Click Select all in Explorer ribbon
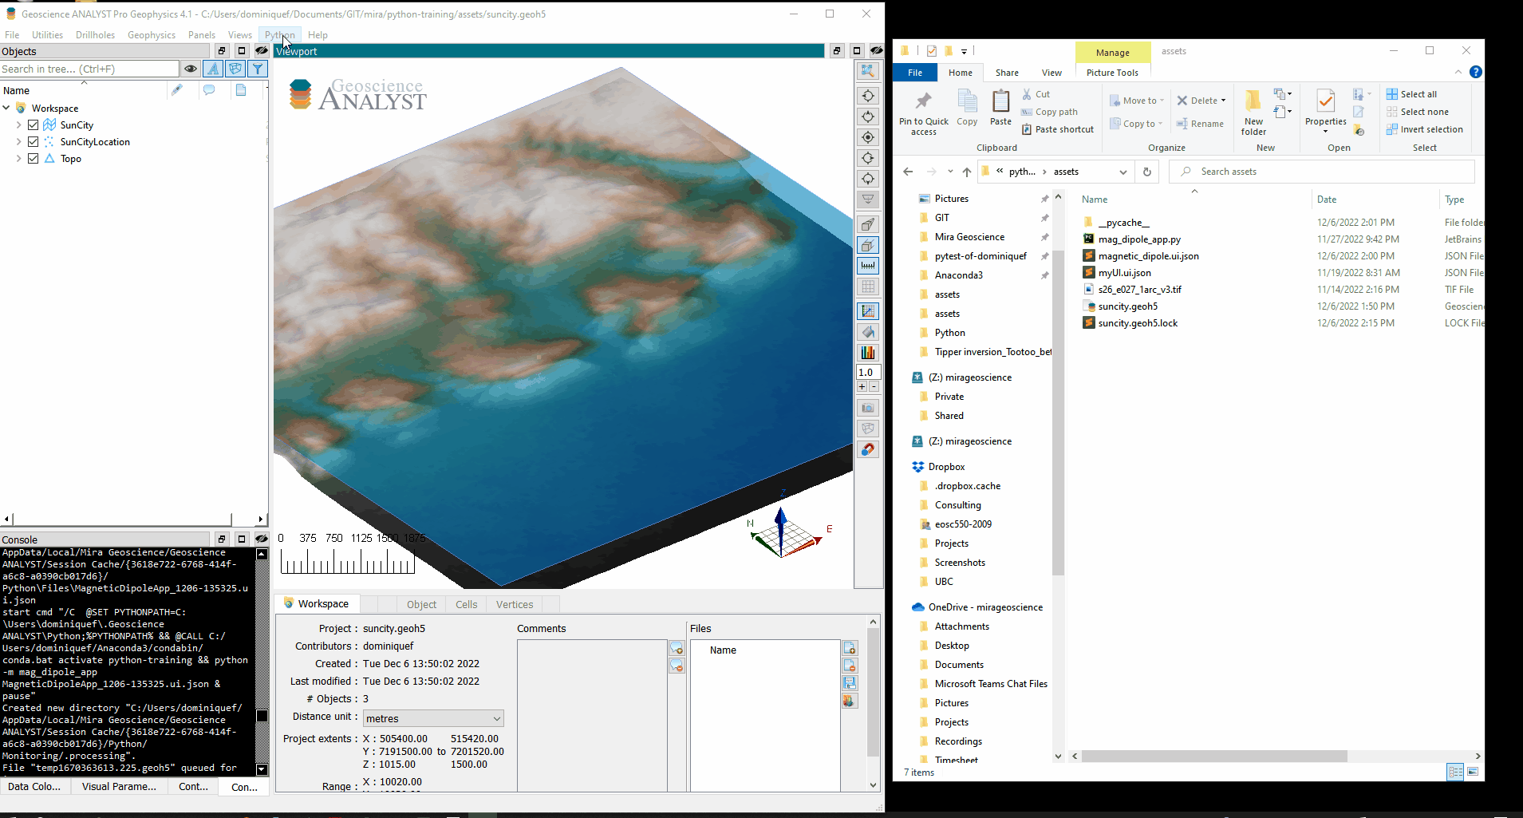Screen dimensions: 1523x818 [x=1411, y=94]
